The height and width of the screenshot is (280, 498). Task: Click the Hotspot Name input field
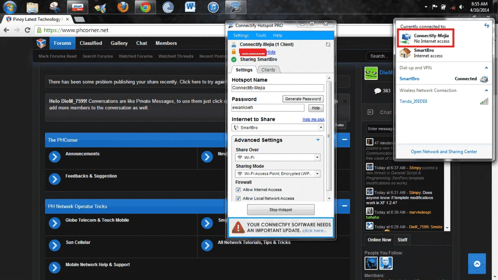coord(278,88)
